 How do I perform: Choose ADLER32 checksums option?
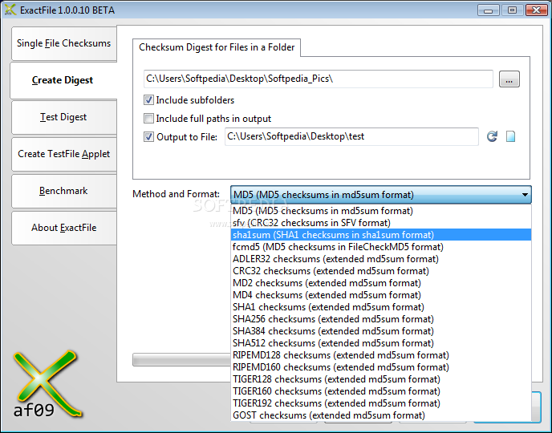pos(381,259)
